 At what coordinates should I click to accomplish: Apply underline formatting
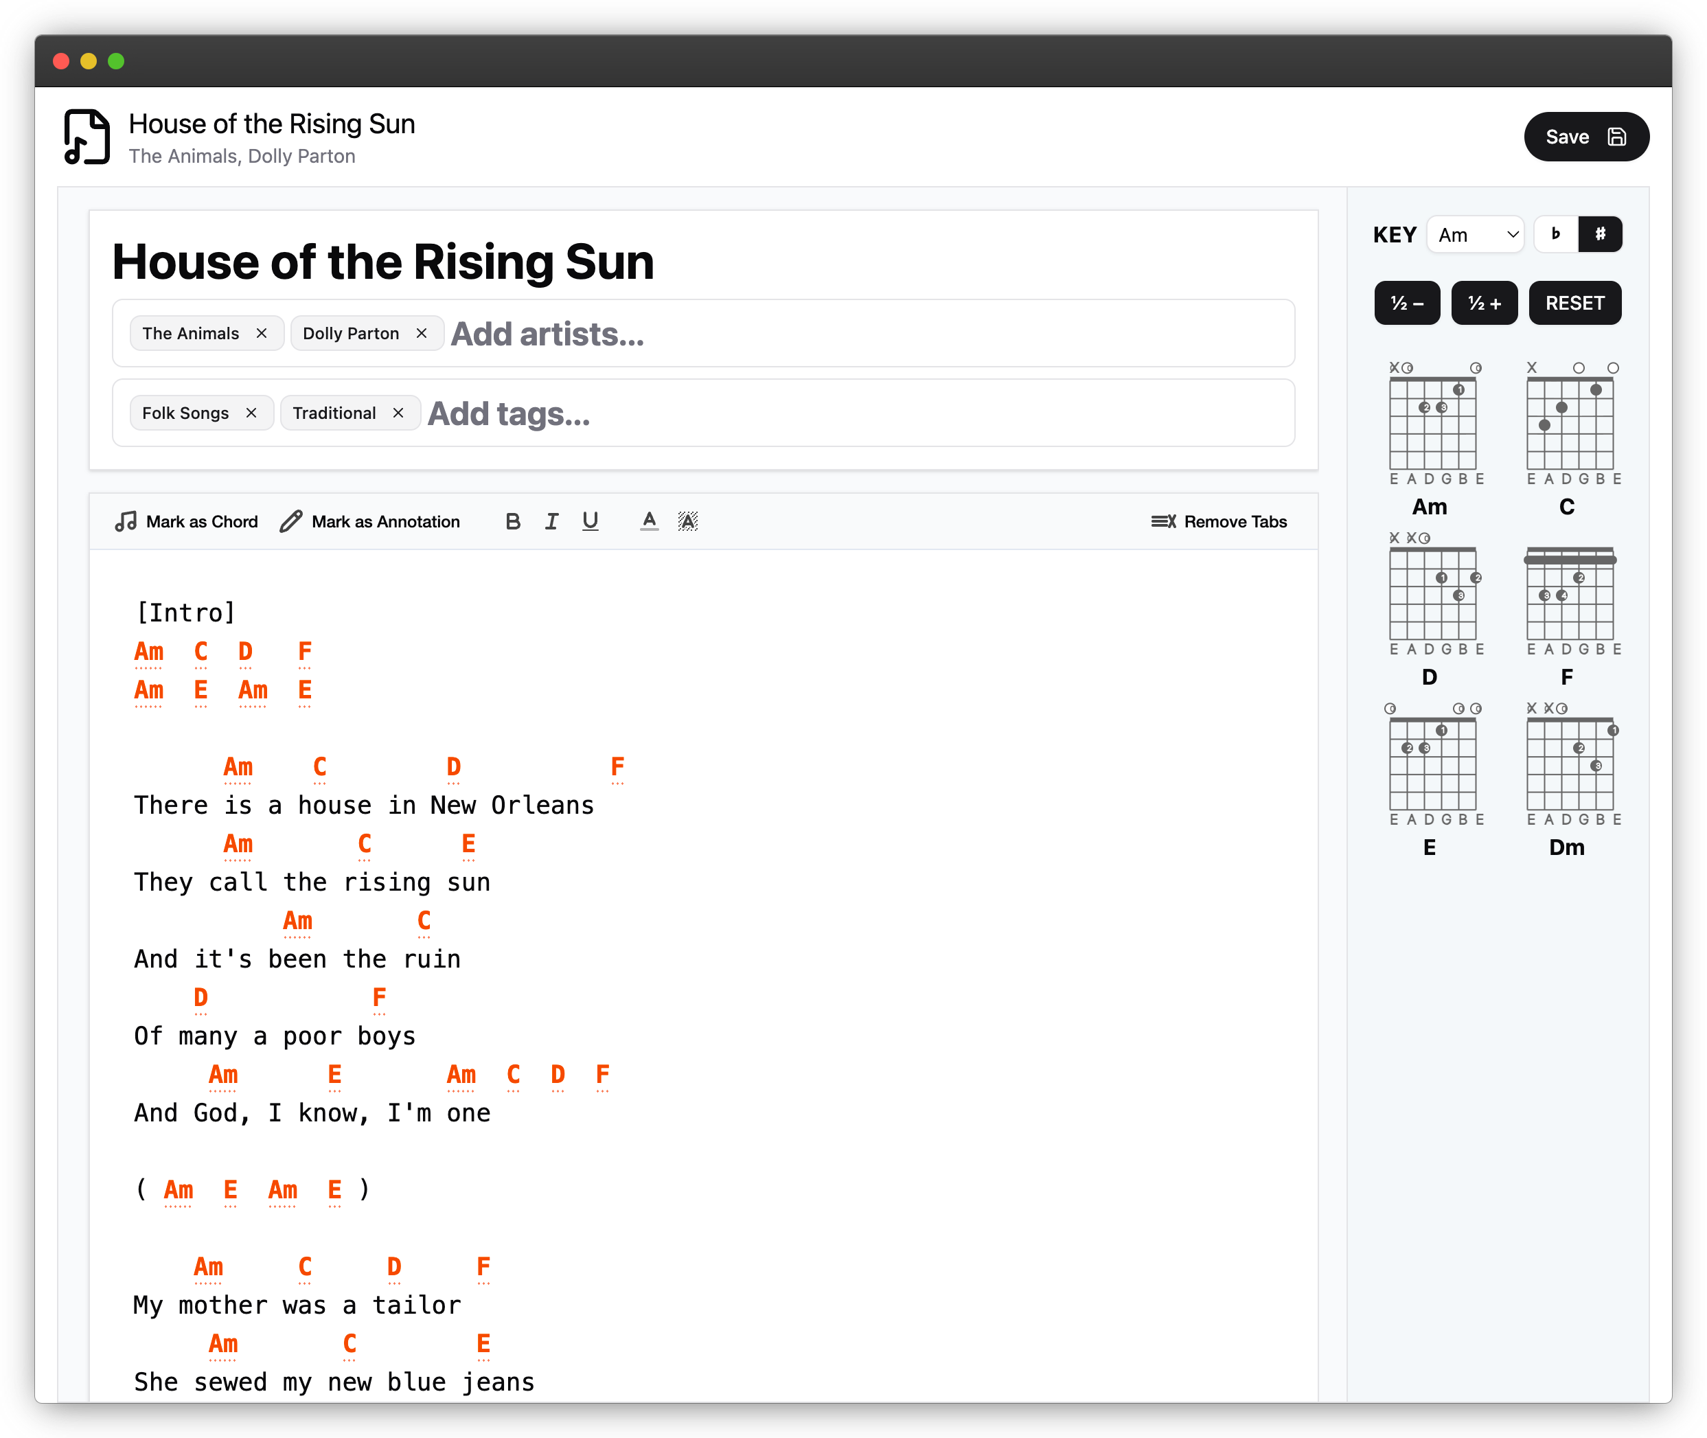coord(591,522)
